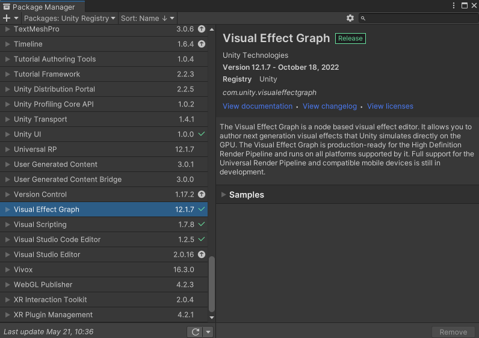Viewport: 479px width, 338px height.
Task: Click the Remove button
Action: 453,332
